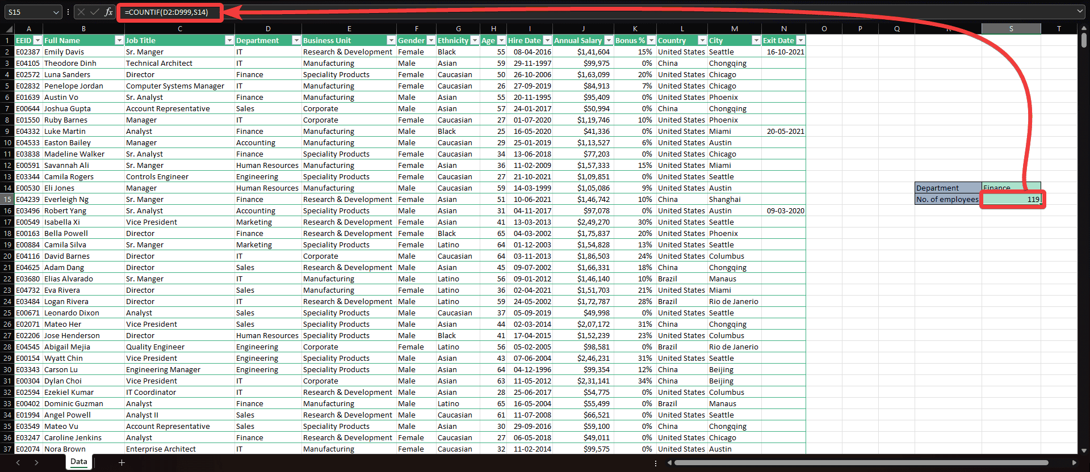Click the vertical scrollbar up arrow
The height and width of the screenshot is (472, 1090).
[x=1084, y=28]
